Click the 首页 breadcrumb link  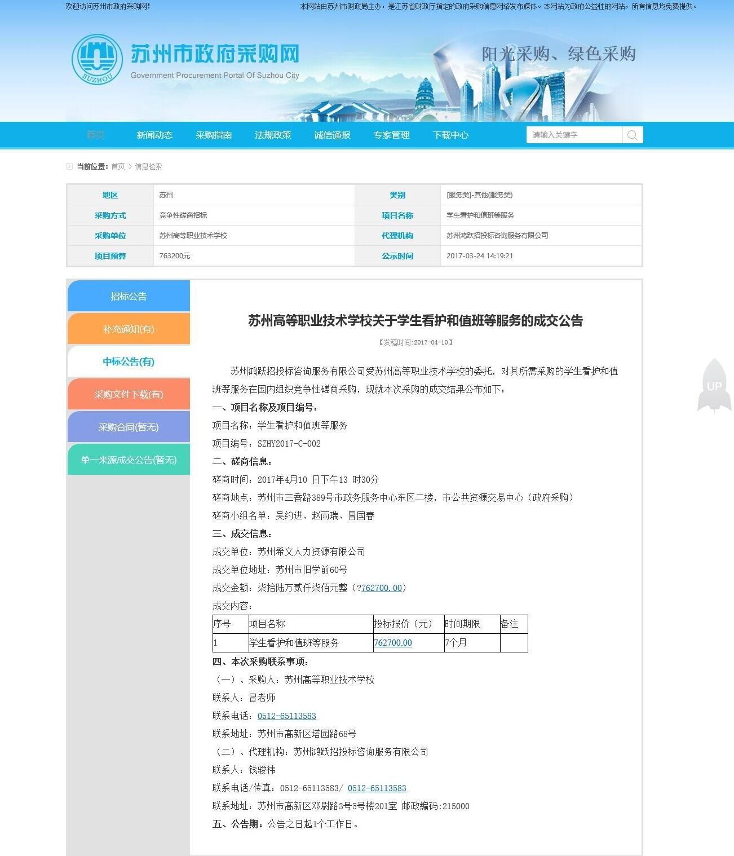point(118,166)
